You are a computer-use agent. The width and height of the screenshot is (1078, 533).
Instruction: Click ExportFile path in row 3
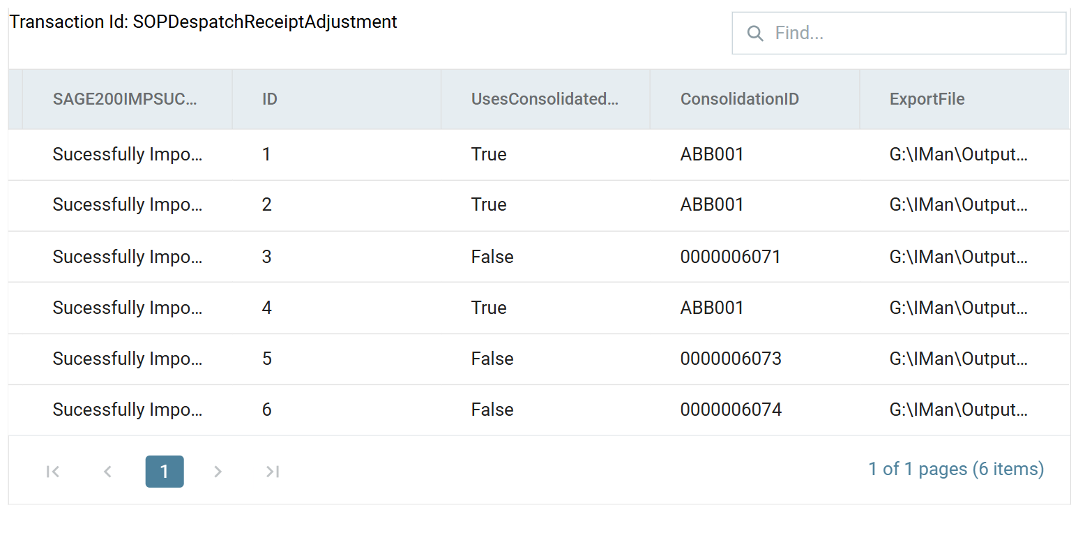[959, 257]
